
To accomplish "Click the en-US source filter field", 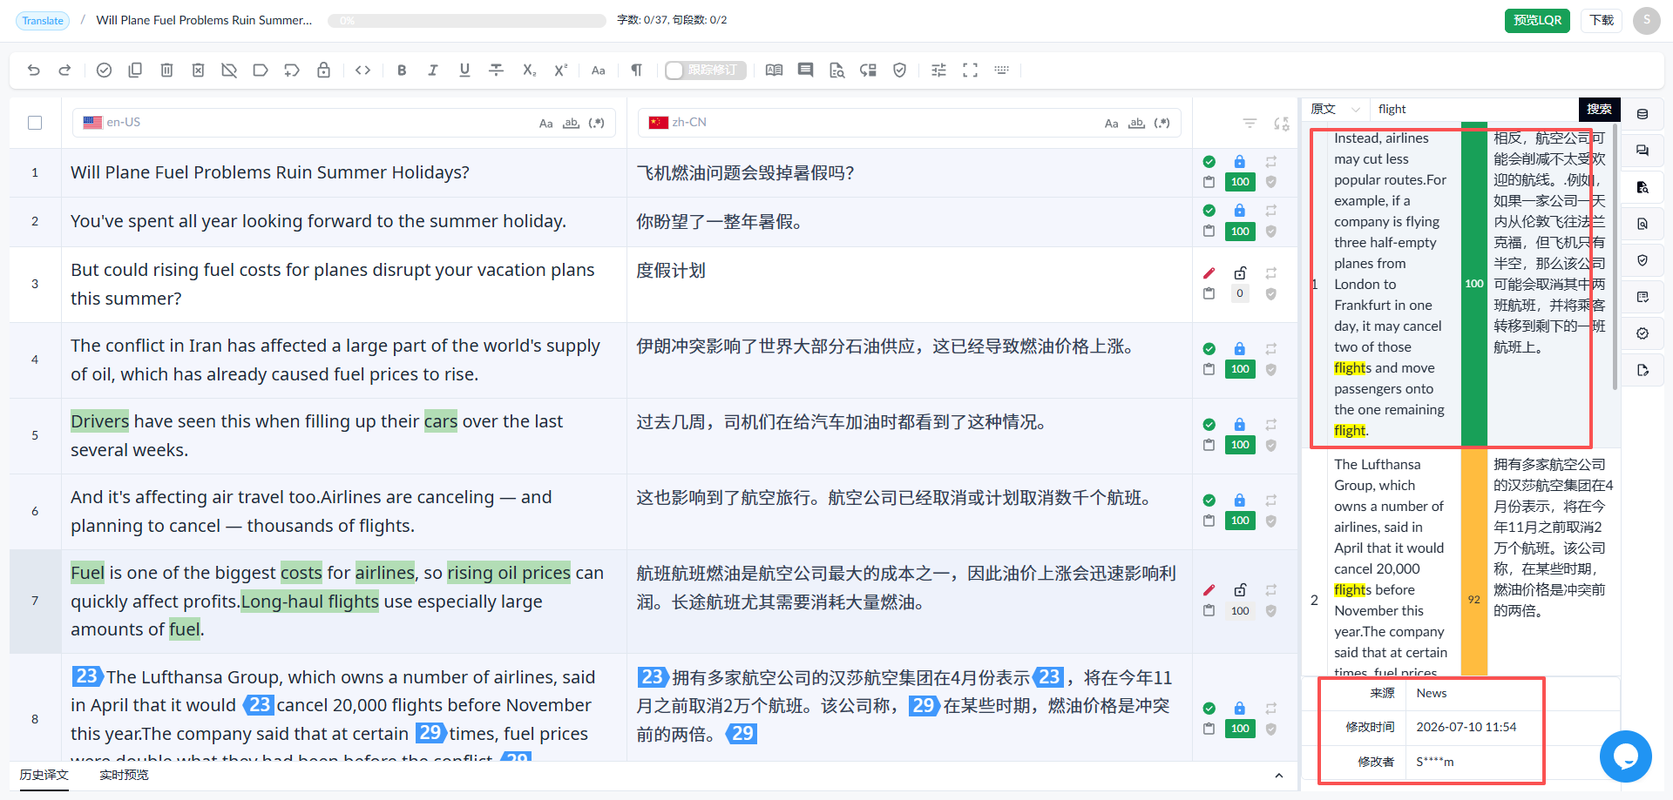I will click(x=344, y=123).
